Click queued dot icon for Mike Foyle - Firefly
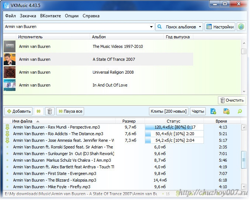Screen dimensions: 250x200 (7, 187)
